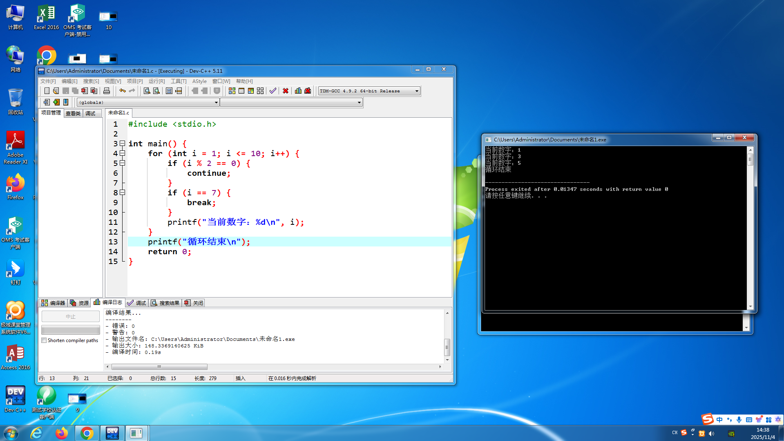Screen dimensions: 784x441
Task: Click the Go to Function toolbar icon
Action: pos(169,91)
